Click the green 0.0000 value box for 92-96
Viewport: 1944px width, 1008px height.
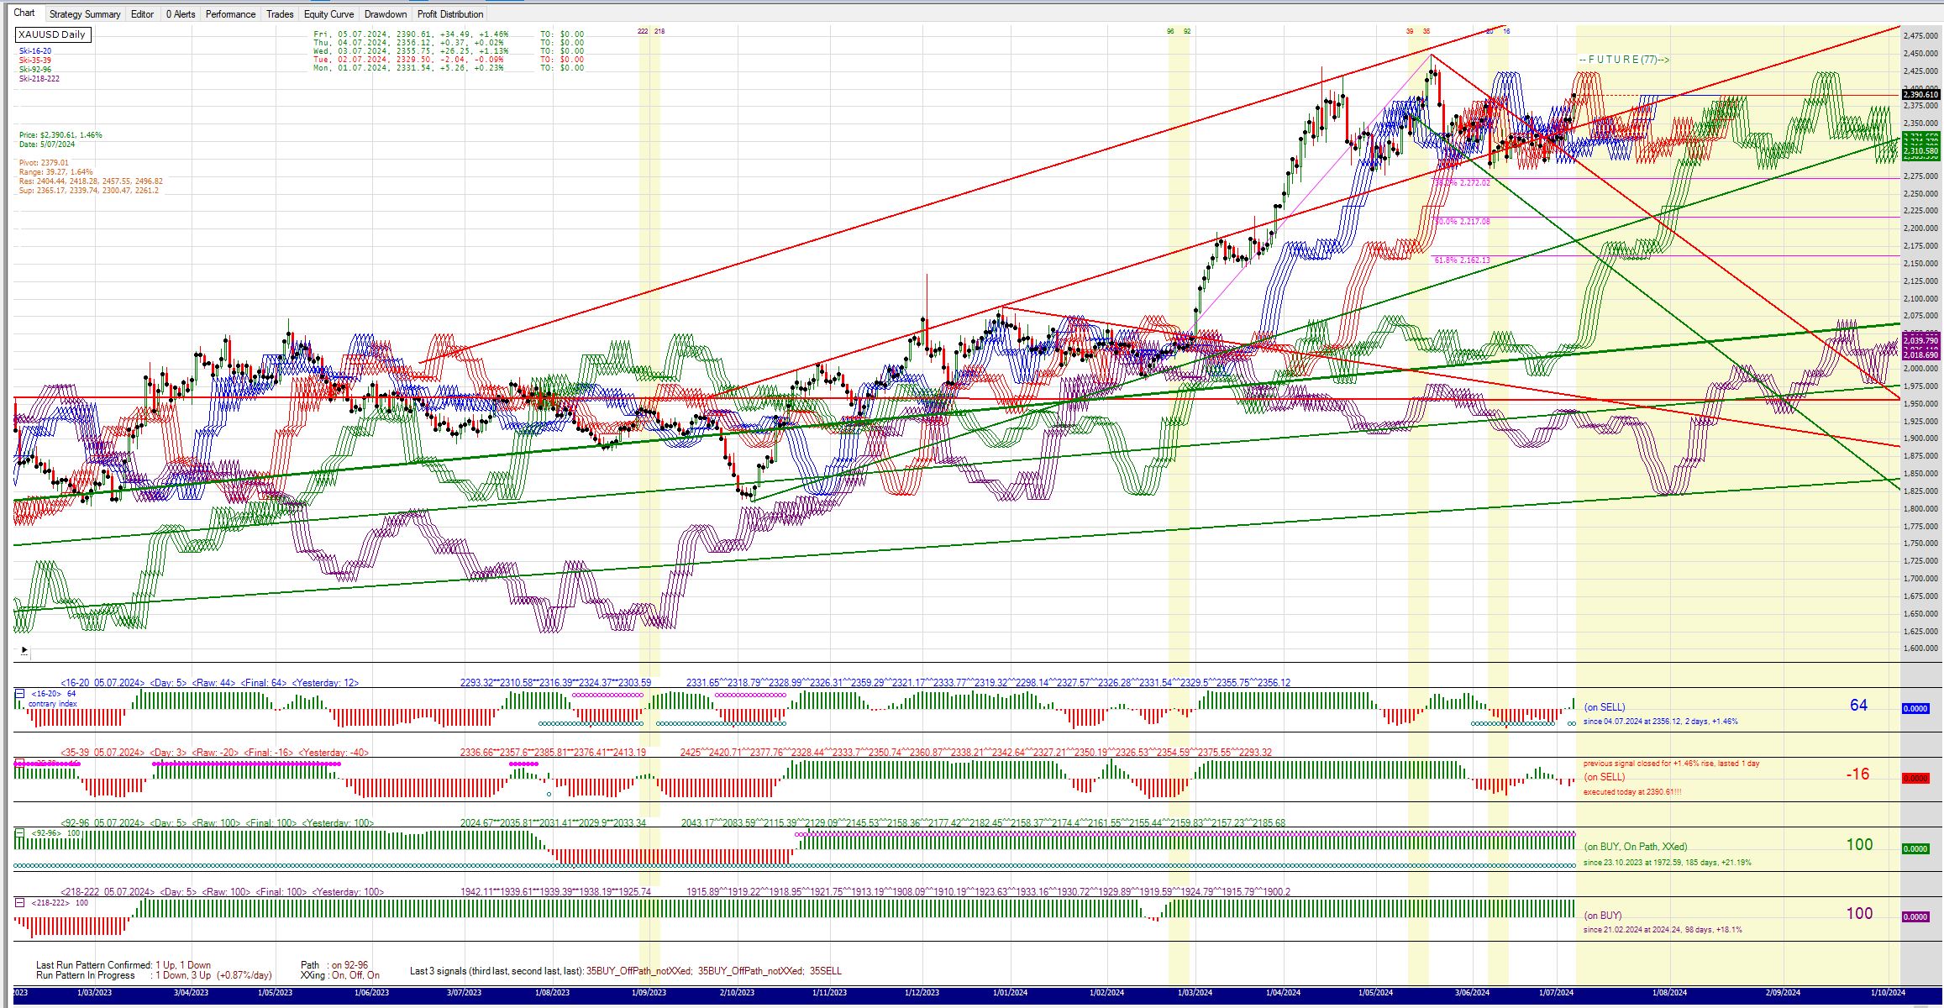tap(1915, 848)
